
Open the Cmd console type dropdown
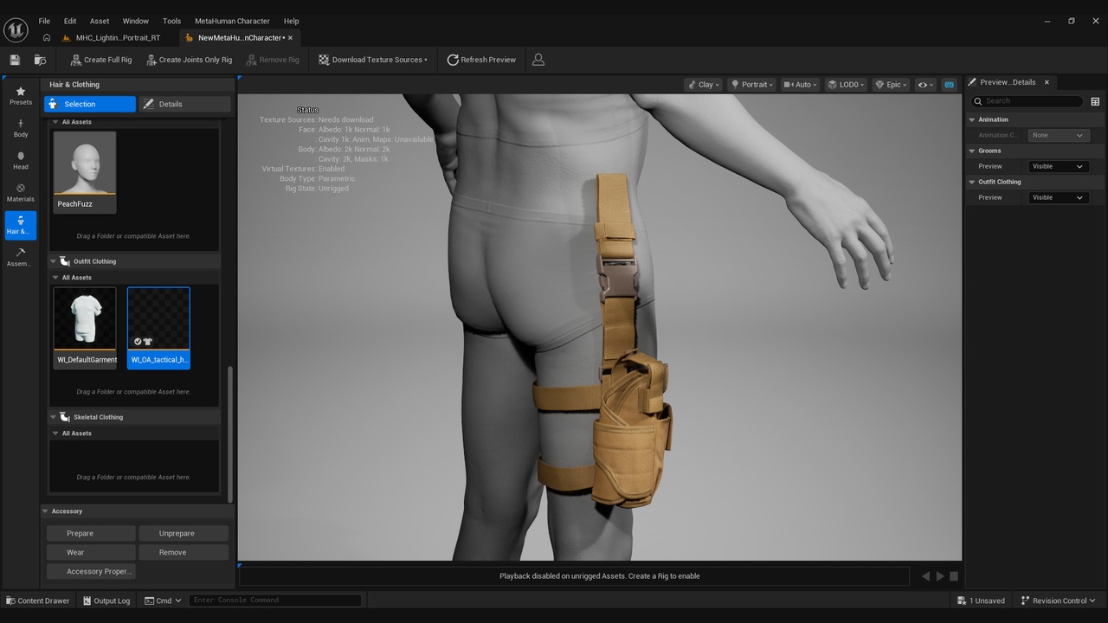point(163,601)
